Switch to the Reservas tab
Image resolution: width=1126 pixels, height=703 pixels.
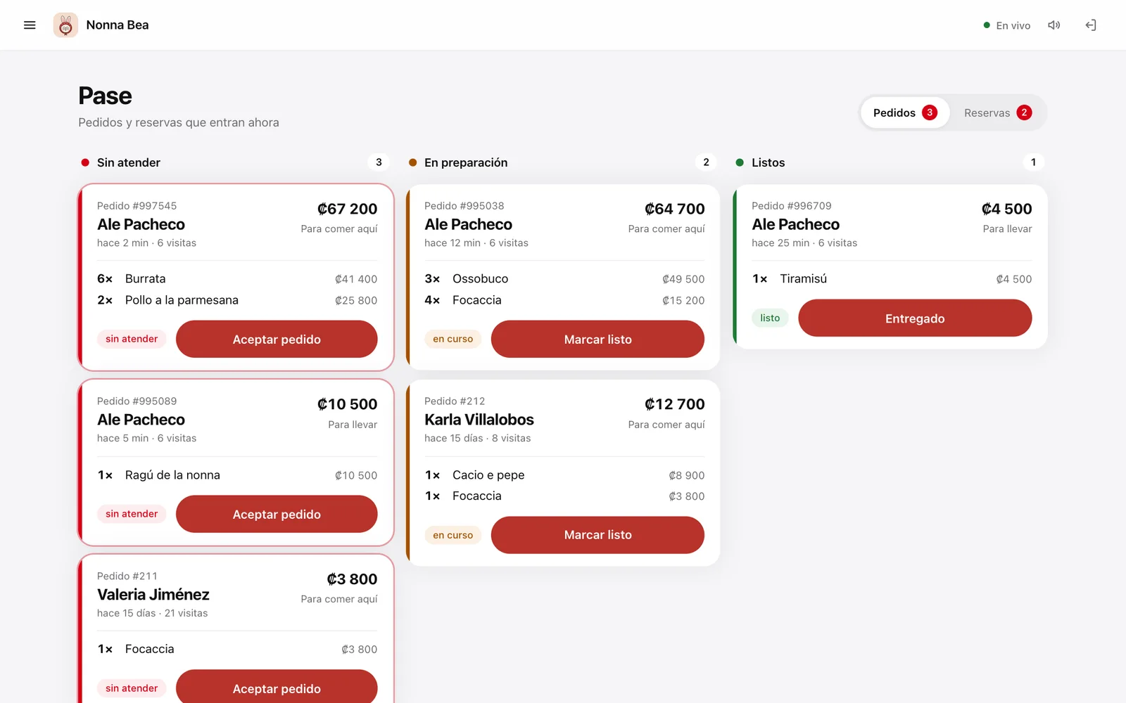coord(997,112)
